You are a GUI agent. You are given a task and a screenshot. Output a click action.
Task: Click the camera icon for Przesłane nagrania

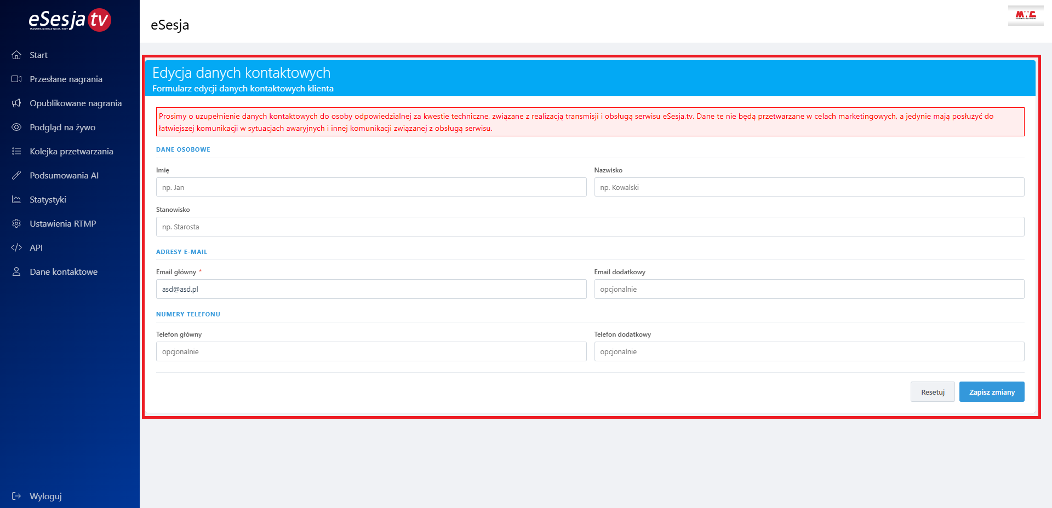tap(16, 79)
